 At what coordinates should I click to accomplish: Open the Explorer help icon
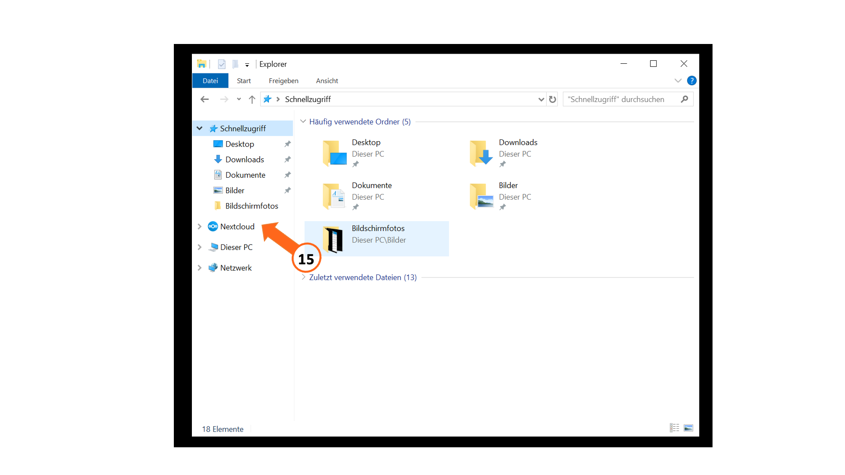click(x=691, y=80)
